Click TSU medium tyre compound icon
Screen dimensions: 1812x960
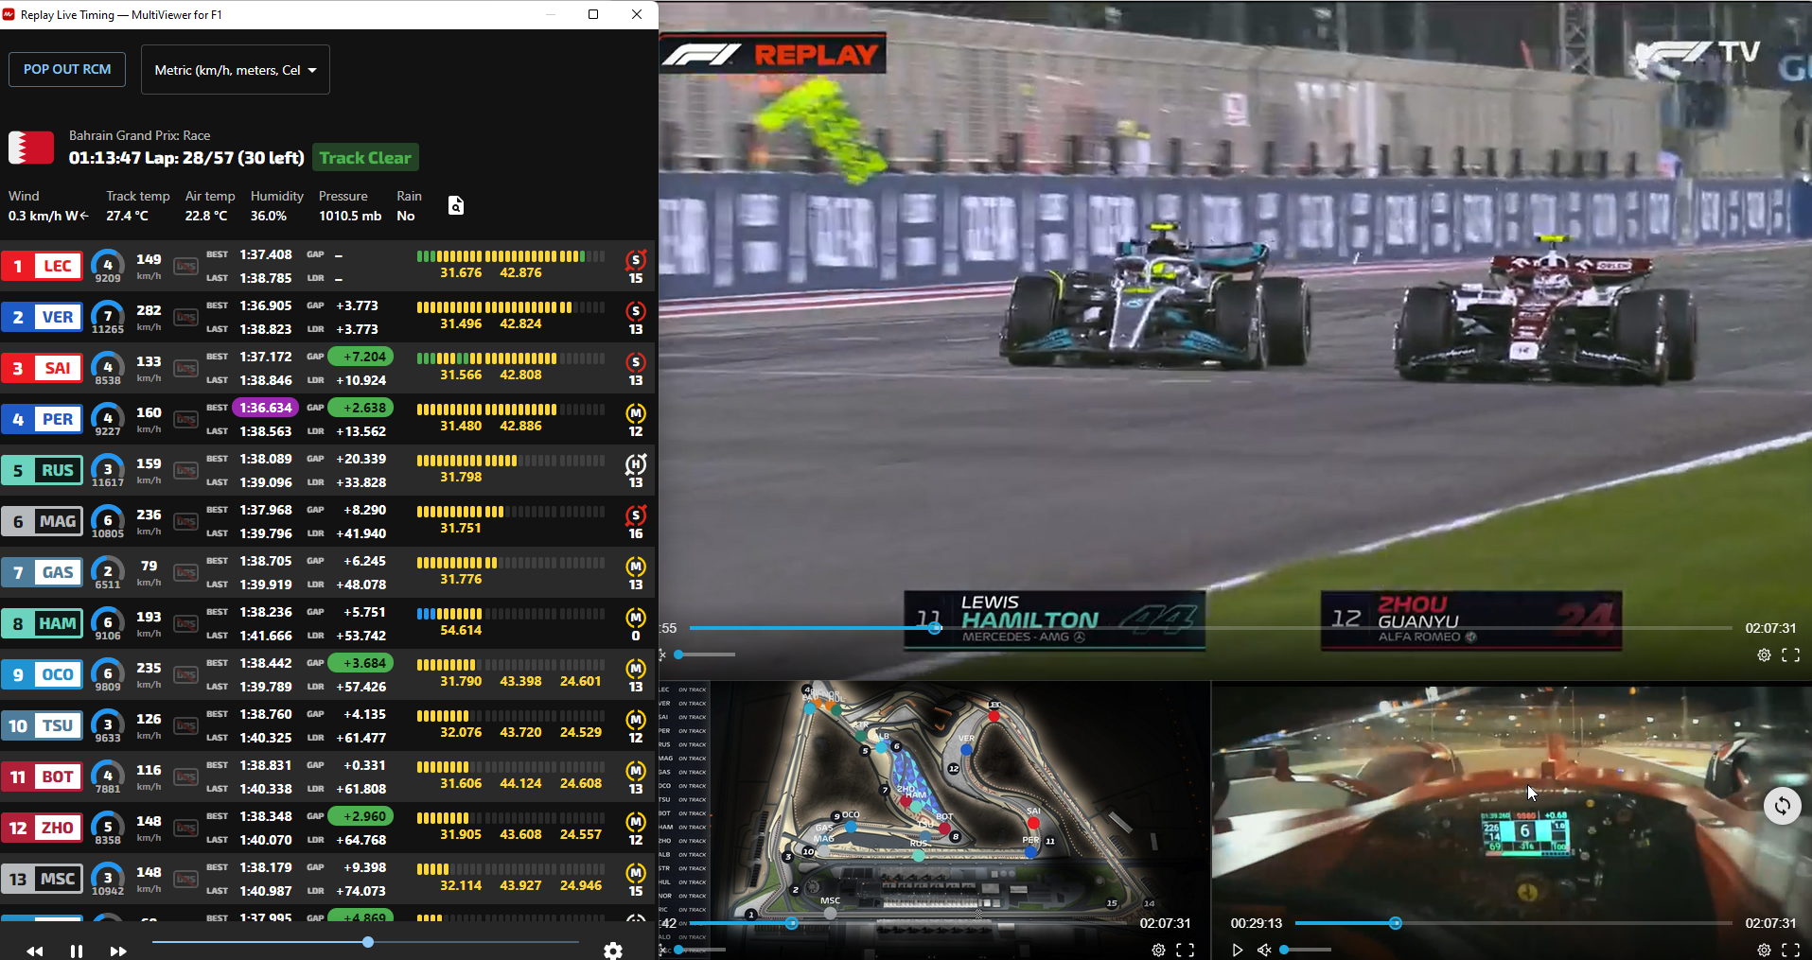tap(636, 720)
